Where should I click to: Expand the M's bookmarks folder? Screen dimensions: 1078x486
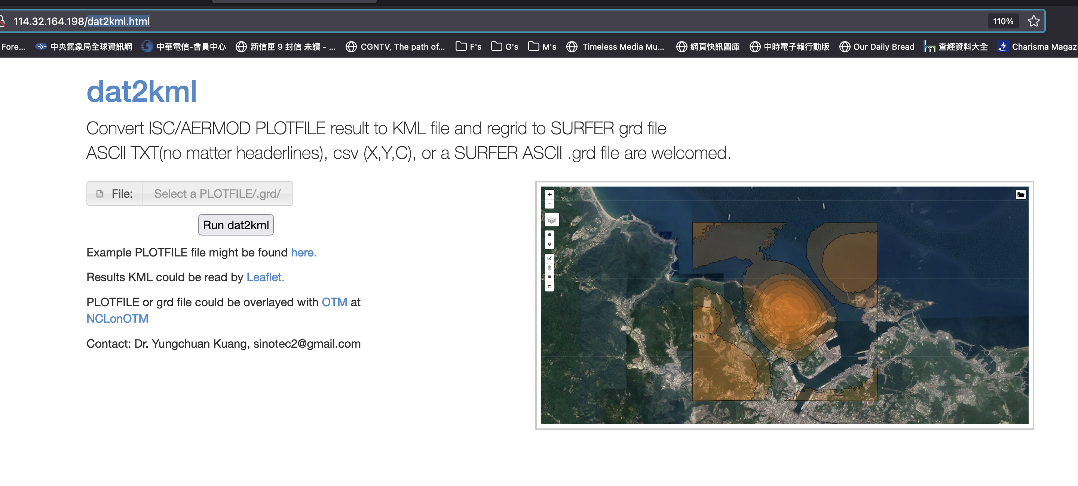(x=542, y=46)
